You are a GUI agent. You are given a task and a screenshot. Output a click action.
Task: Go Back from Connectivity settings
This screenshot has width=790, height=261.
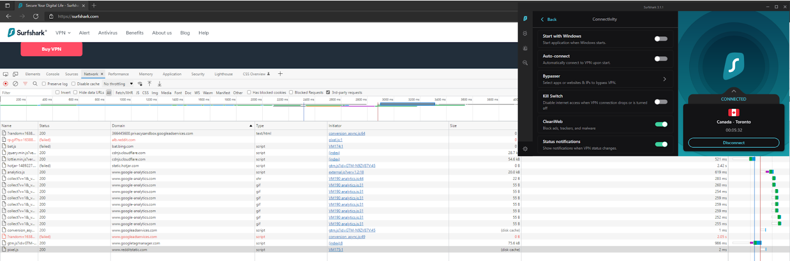coord(549,19)
